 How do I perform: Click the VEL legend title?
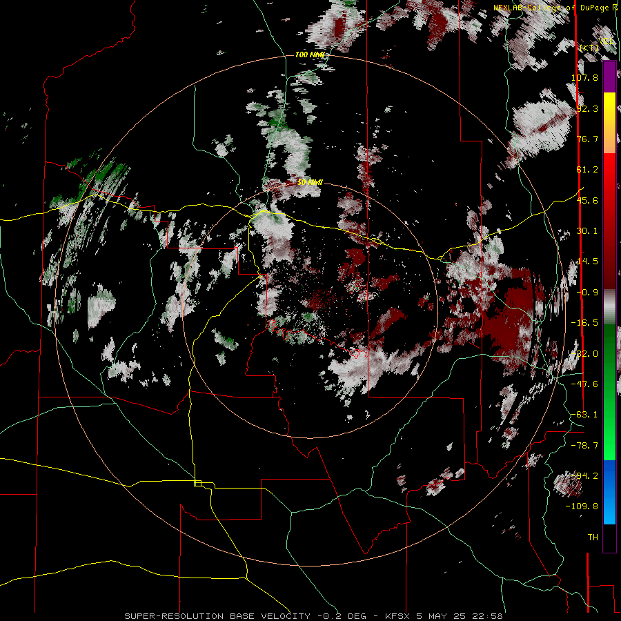[606, 41]
